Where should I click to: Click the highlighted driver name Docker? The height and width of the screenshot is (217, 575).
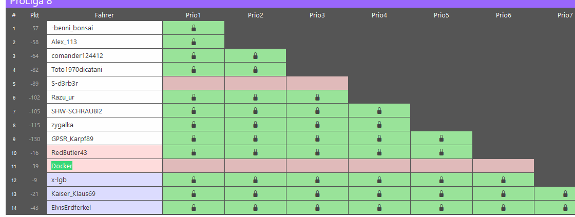[x=62, y=166]
